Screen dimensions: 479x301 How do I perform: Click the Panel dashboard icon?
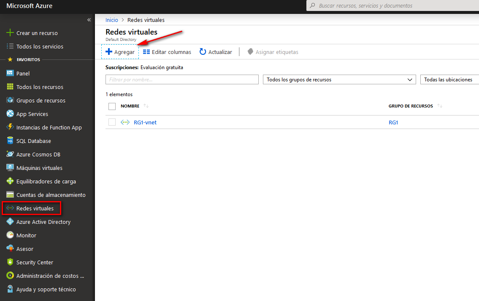pyautogui.click(x=10, y=73)
